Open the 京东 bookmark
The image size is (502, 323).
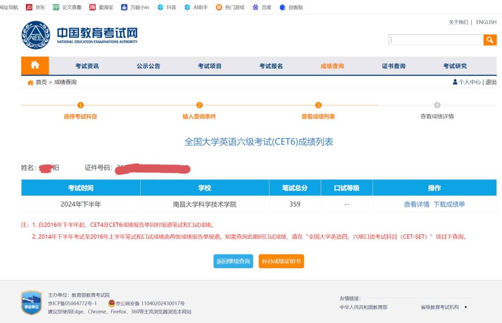[x=35, y=7]
